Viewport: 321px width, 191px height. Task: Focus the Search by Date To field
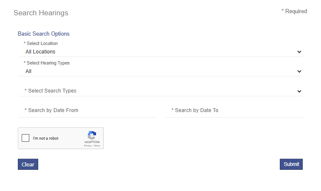pos(234,110)
